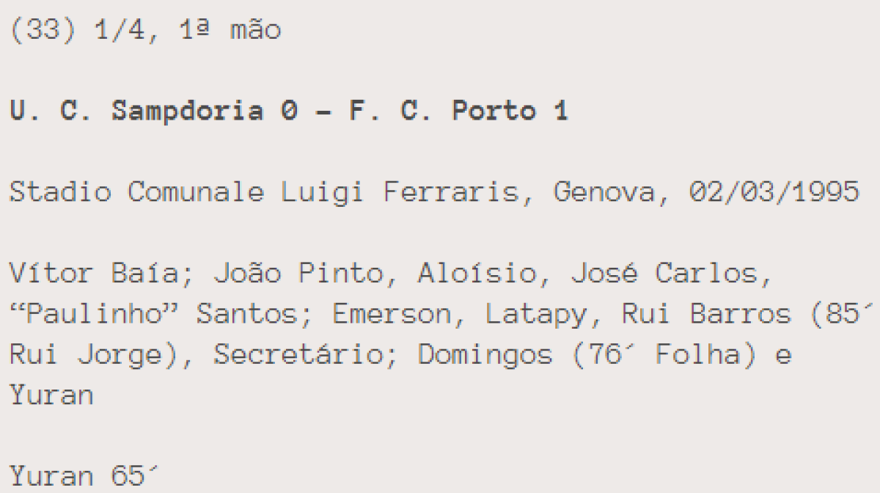Click the goal scorer line "Yuran 65´"
Image resolution: width=880 pixels, height=493 pixels.
[84, 477]
